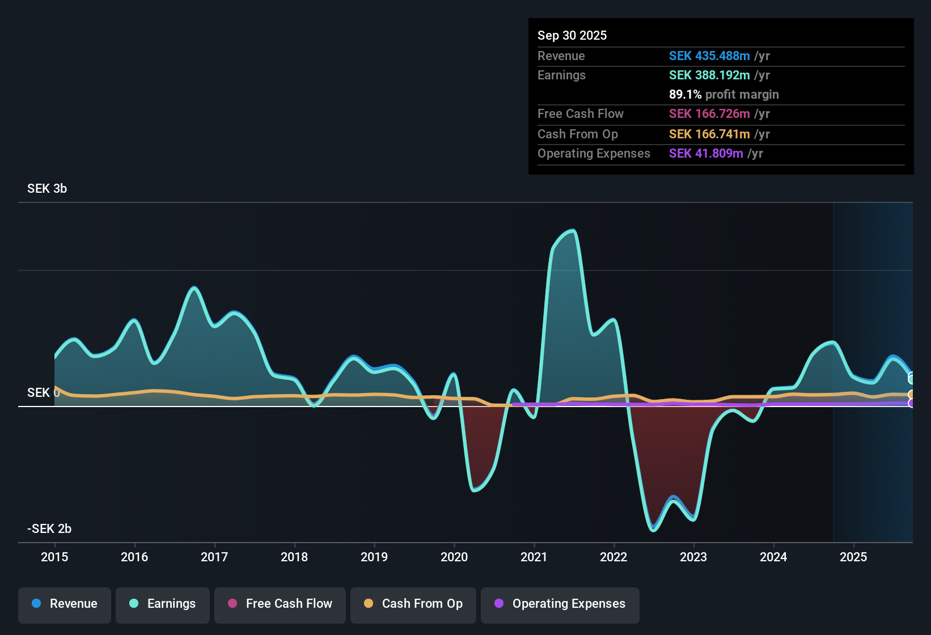Toggle Cash From Op legend item
Viewport: 931px width, 635px height.
pos(413,604)
